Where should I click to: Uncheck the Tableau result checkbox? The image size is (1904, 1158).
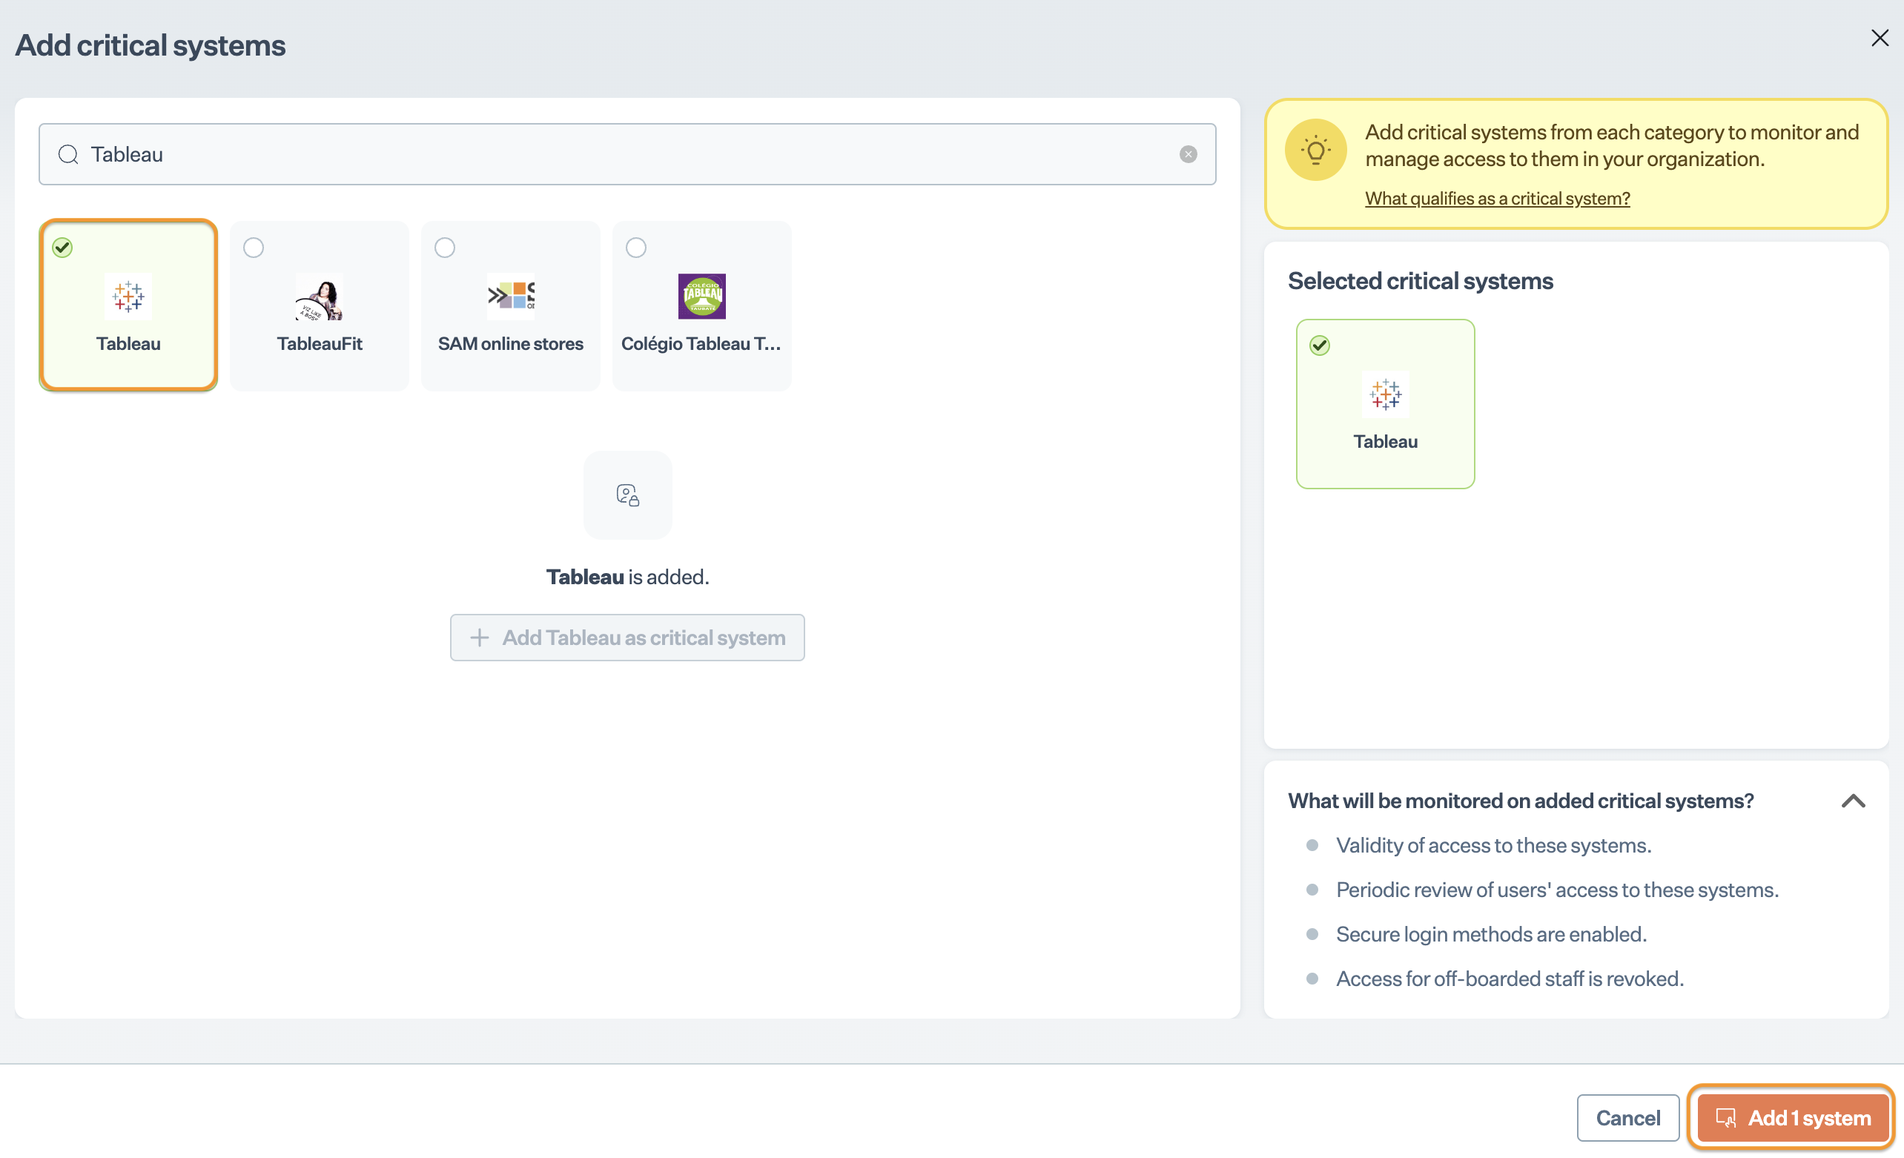[x=62, y=248]
